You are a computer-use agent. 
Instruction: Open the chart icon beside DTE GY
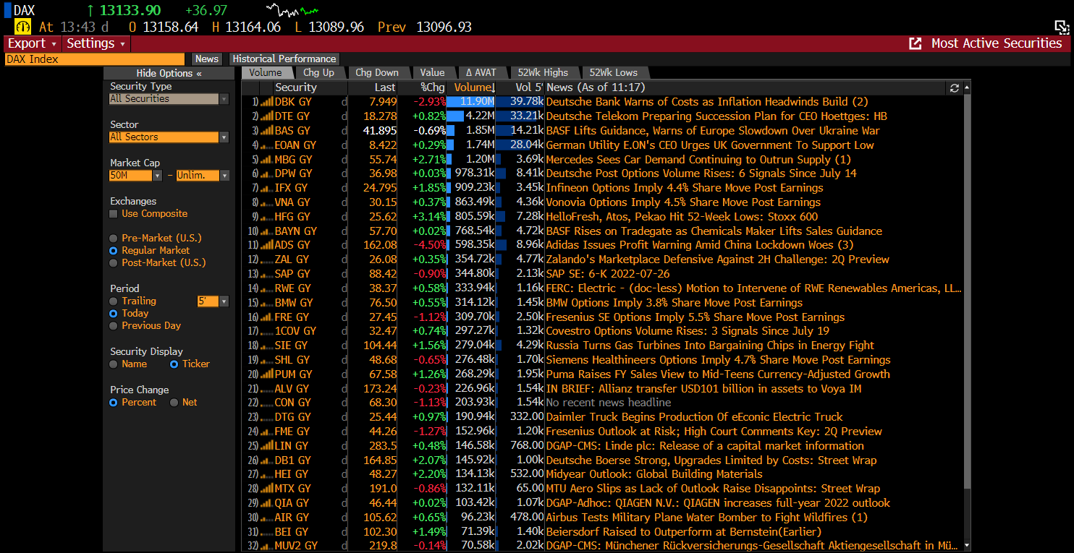(x=266, y=116)
